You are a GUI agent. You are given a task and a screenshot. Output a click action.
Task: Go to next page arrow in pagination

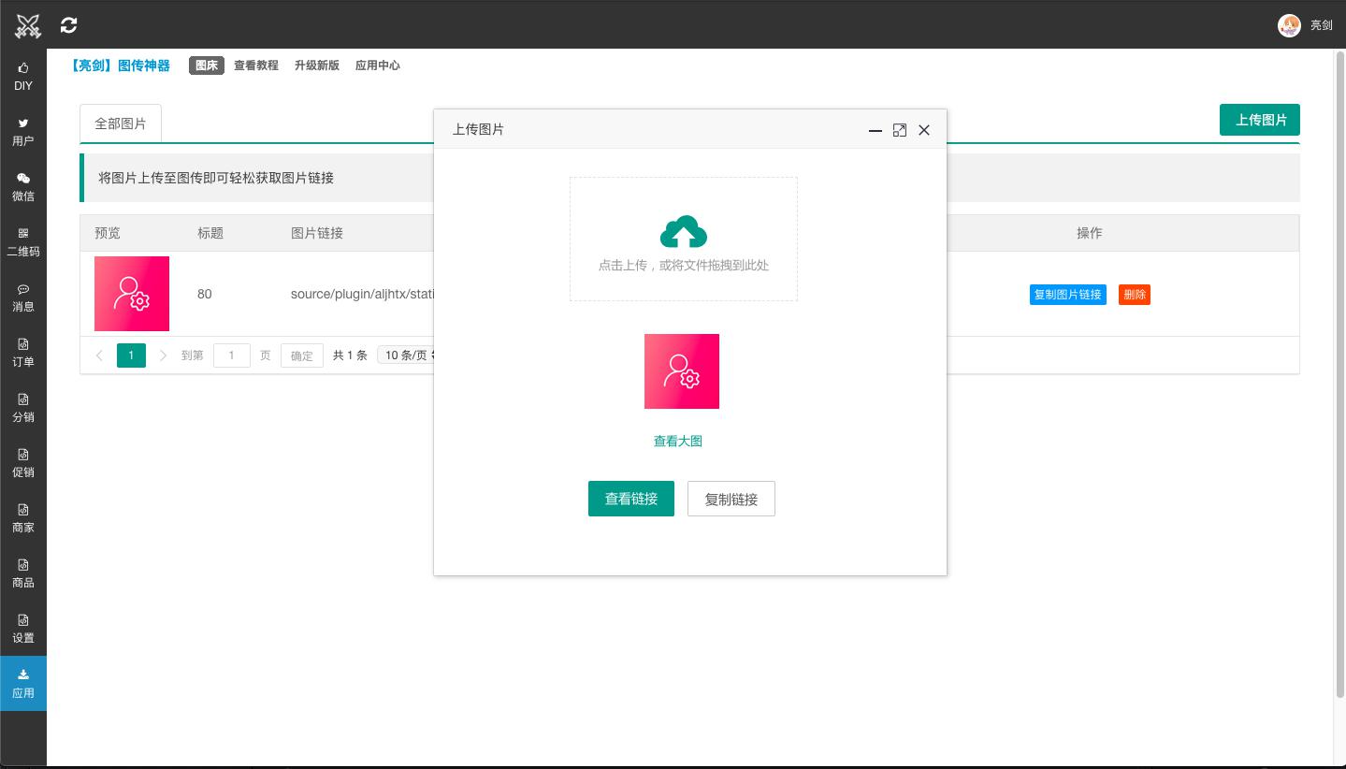pyautogui.click(x=164, y=355)
